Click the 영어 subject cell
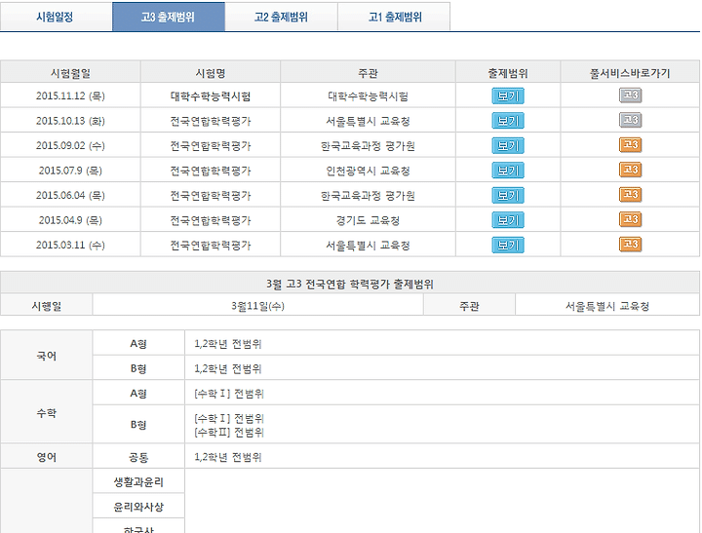The width and height of the screenshot is (702, 533). [47, 457]
